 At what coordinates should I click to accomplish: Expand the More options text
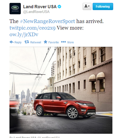tap(70, 42)
